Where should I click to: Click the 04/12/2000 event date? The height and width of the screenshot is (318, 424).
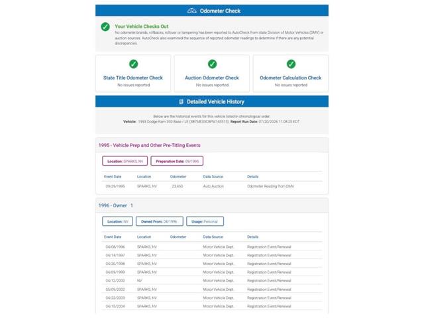click(x=115, y=281)
